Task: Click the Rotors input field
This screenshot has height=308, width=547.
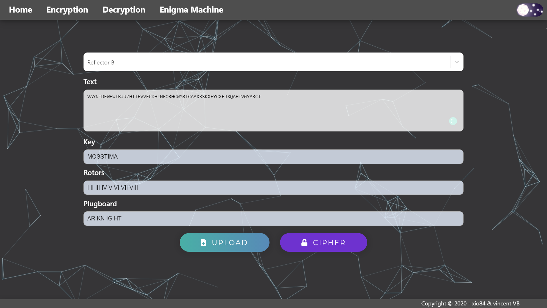Action: (x=273, y=188)
